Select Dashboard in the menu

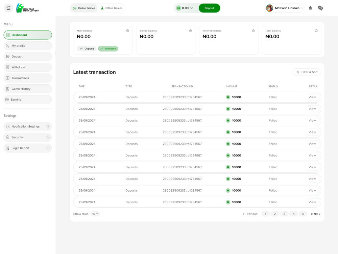click(x=28, y=35)
